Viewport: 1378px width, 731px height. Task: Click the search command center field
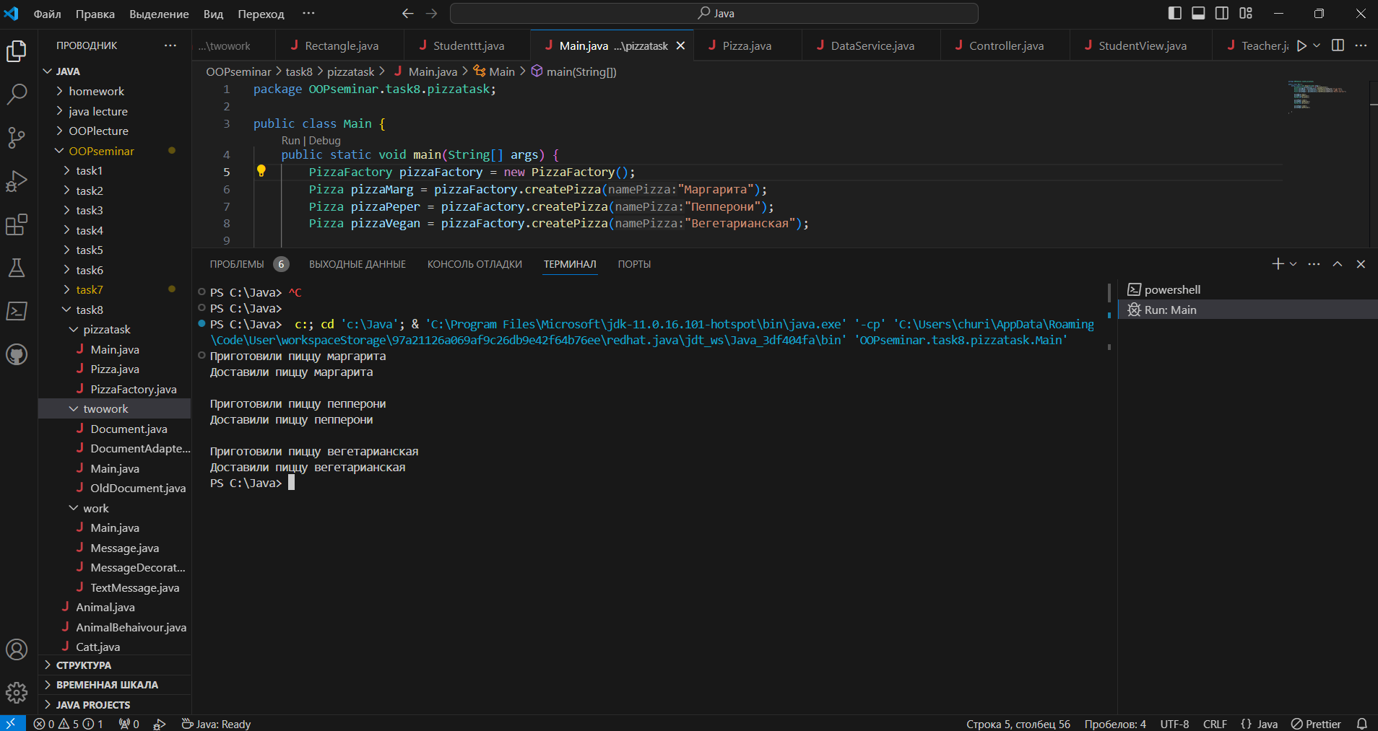tap(714, 13)
